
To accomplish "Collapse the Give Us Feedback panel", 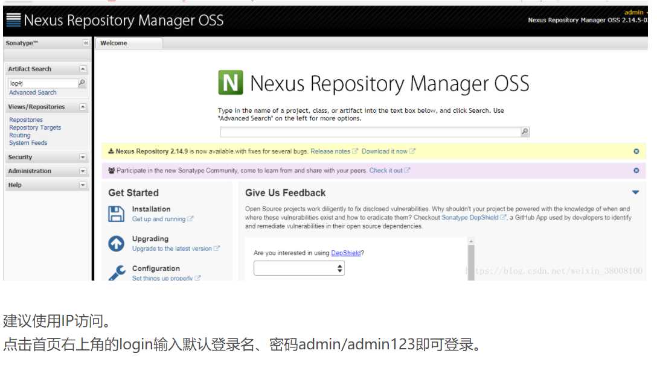I will pyautogui.click(x=635, y=192).
